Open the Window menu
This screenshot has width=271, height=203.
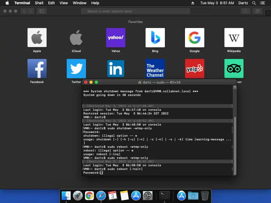pyautogui.click(x=79, y=3)
